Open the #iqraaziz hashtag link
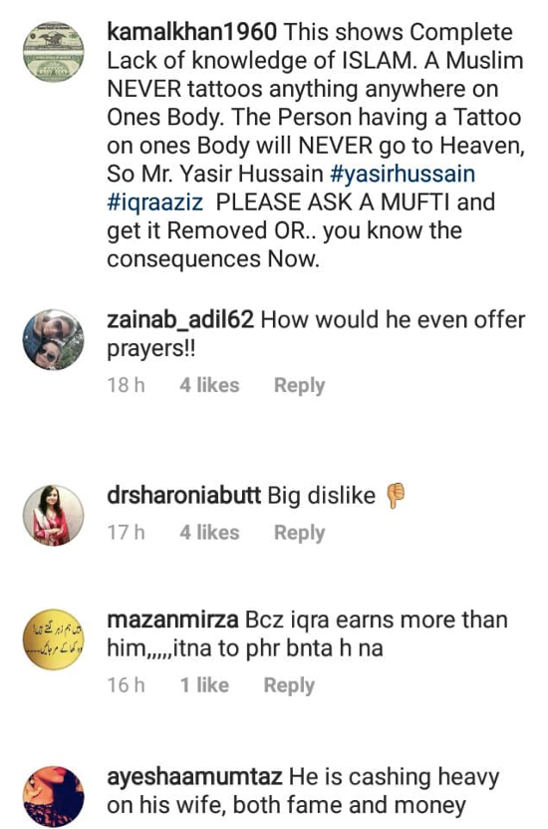Image resolution: width=548 pixels, height=829 pixels. [x=154, y=203]
